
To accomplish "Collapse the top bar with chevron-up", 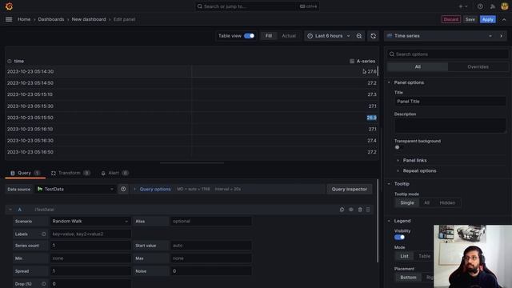I will pyautogui.click(x=504, y=19).
